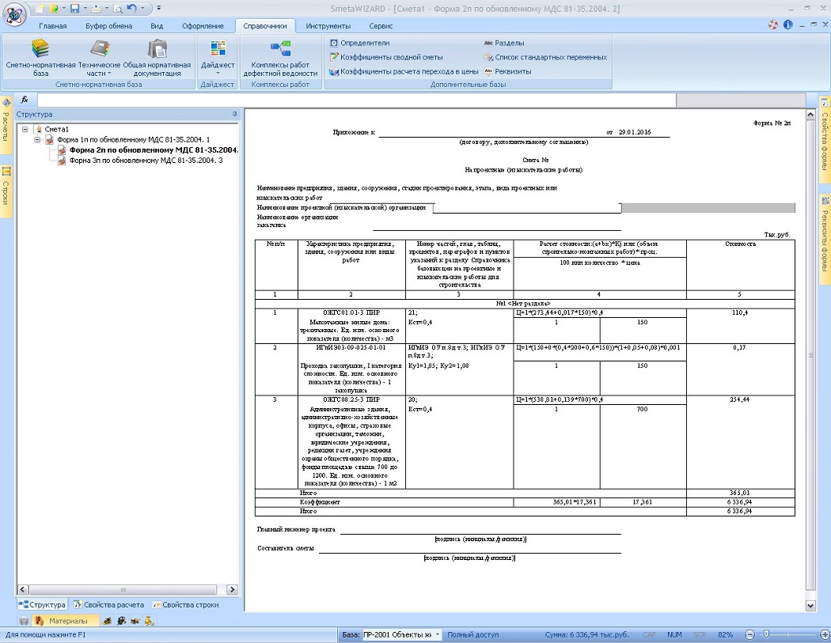
Task: Click the open file icon in quick access toolbar
Action: (54, 9)
